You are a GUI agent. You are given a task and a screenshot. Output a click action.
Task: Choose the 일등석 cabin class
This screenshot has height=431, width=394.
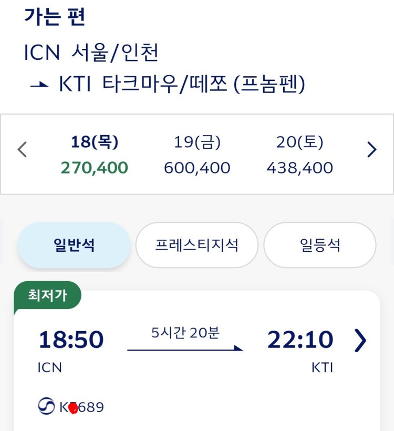pos(320,245)
